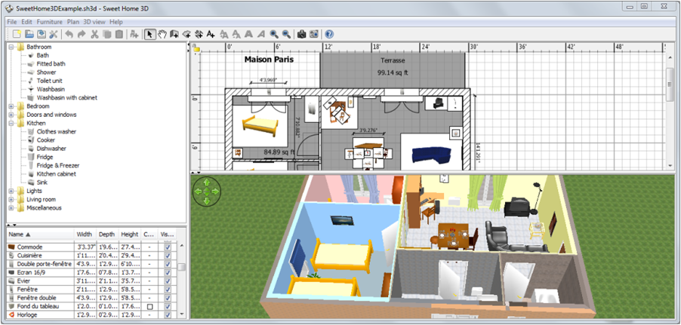Screen dimensions: 681x325
Task: Click the Save home disk icon
Action: (x=42, y=34)
